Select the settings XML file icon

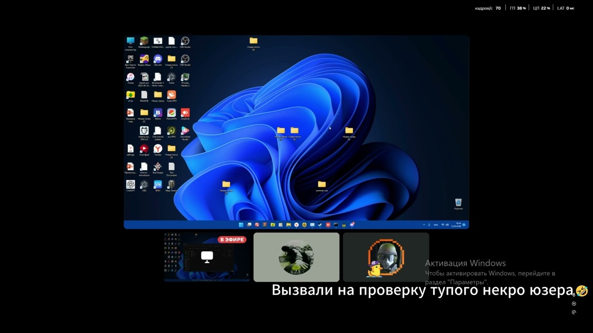pyautogui.click(x=131, y=150)
